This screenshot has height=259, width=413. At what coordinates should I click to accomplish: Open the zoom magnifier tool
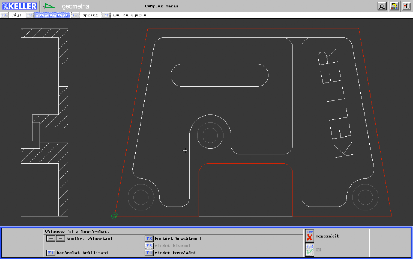(x=382, y=6)
